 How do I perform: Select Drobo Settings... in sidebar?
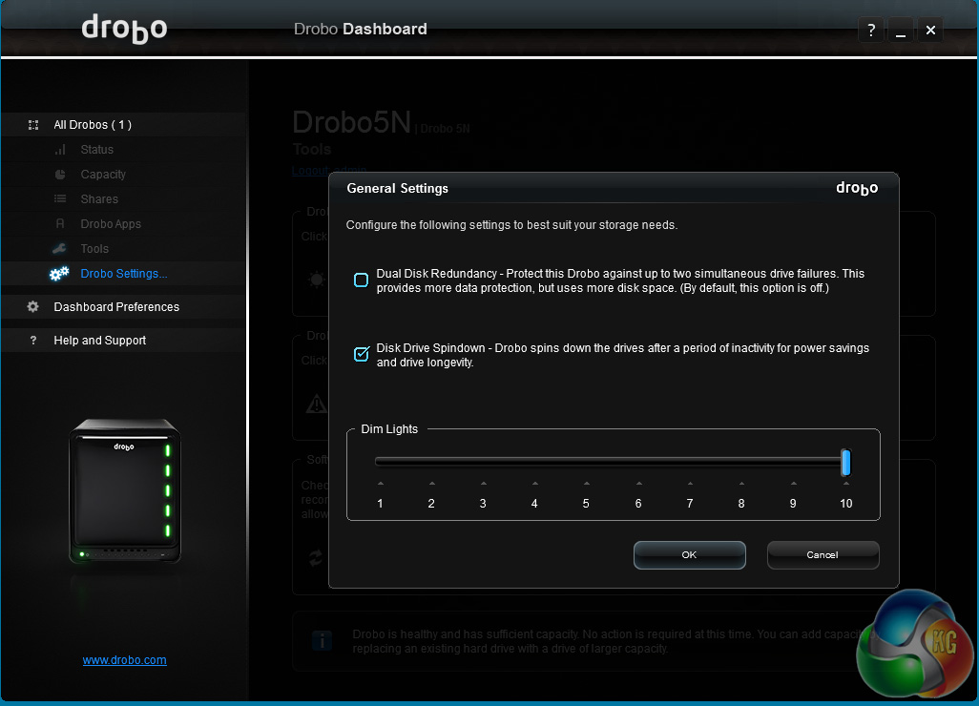click(124, 274)
